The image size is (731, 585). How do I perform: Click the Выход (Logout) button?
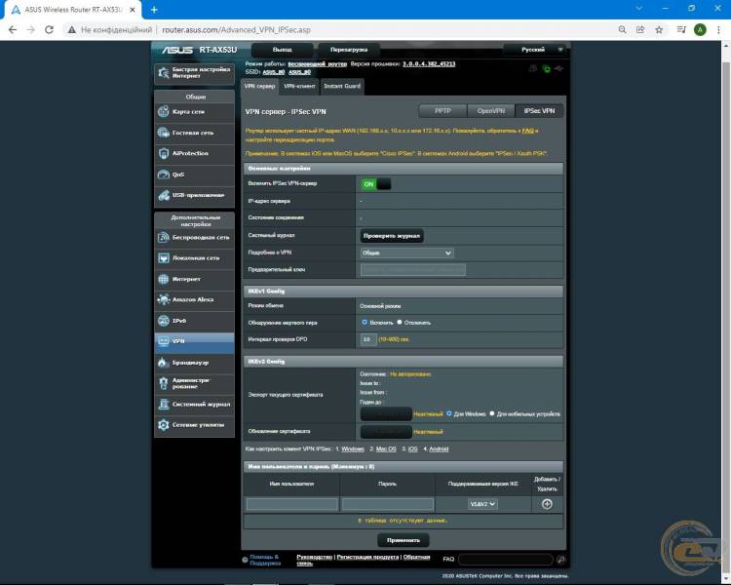point(282,50)
